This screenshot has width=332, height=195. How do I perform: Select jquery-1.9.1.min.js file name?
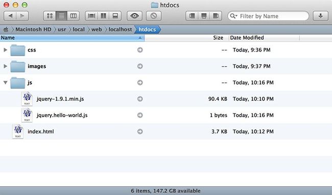click(x=60, y=99)
